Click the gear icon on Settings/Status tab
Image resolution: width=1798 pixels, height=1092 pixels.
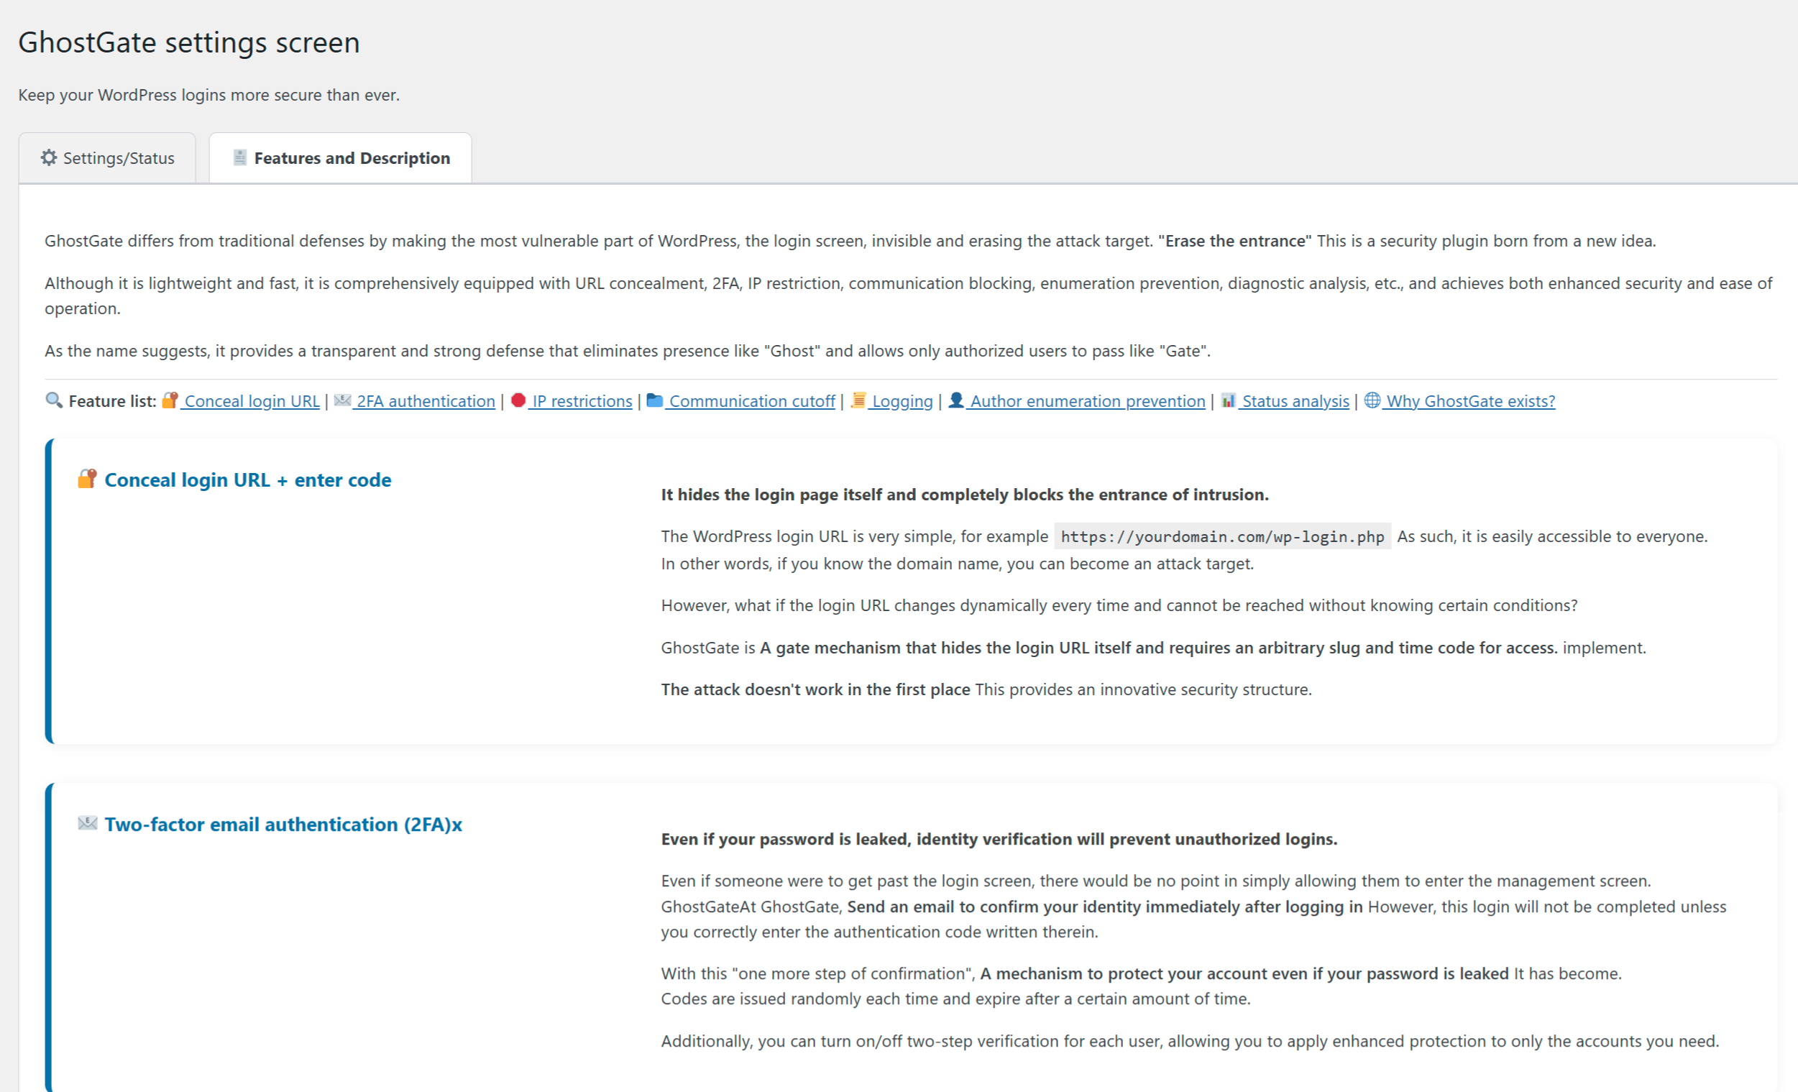coord(49,157)
